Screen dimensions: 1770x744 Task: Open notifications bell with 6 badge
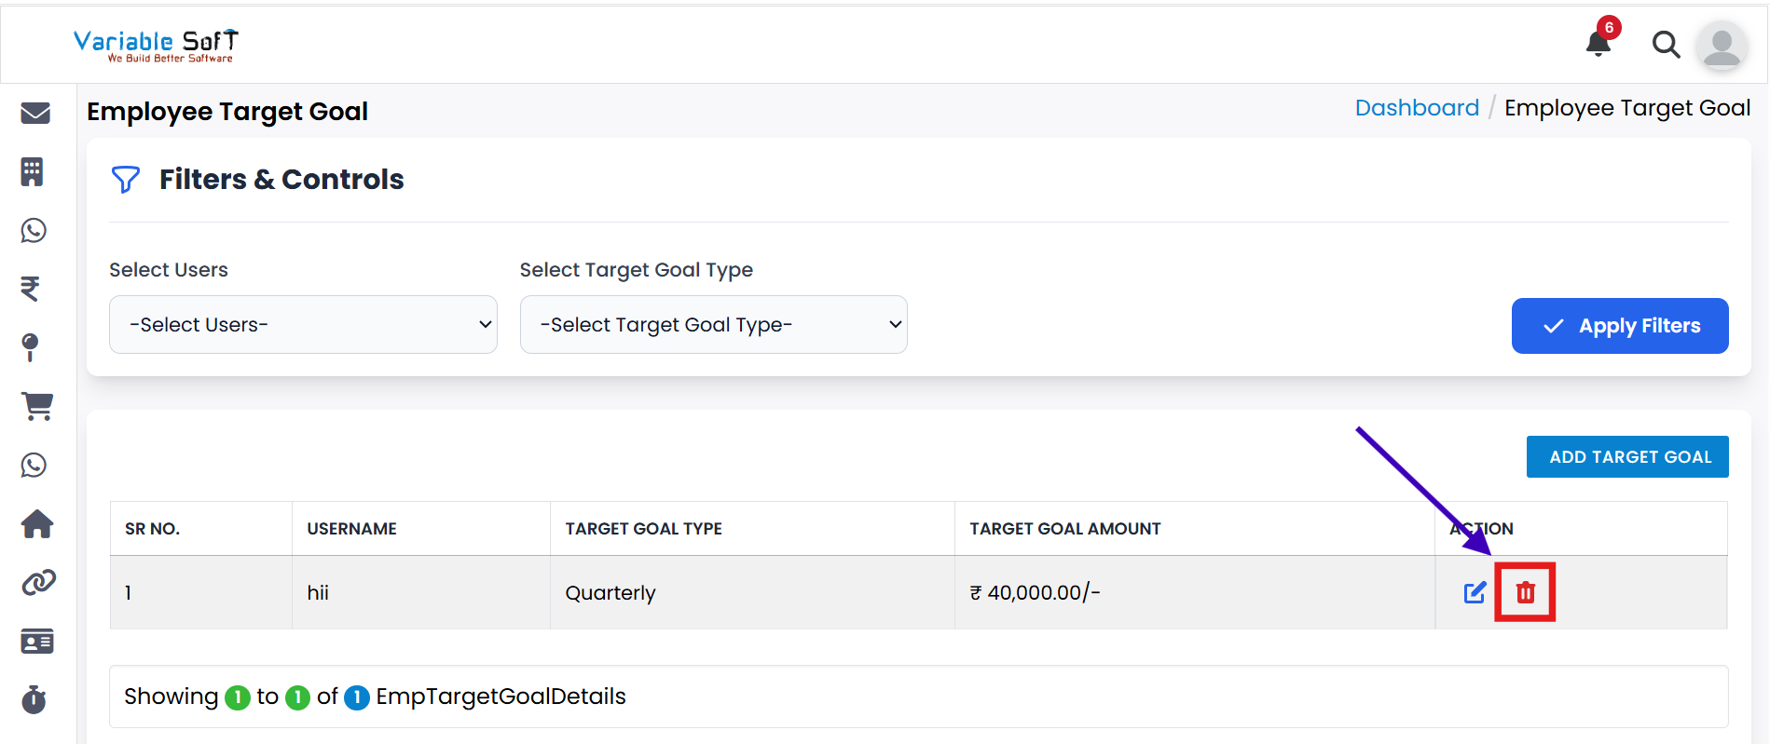click(1599, 43)
